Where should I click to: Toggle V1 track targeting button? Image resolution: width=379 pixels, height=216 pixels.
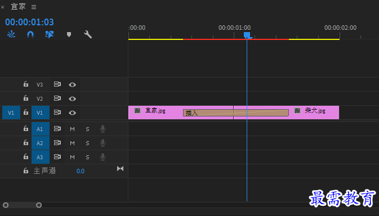[41, 112]
